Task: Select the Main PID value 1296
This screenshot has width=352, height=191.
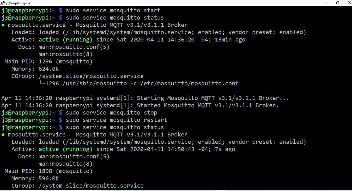Action: tap(44, 61)
